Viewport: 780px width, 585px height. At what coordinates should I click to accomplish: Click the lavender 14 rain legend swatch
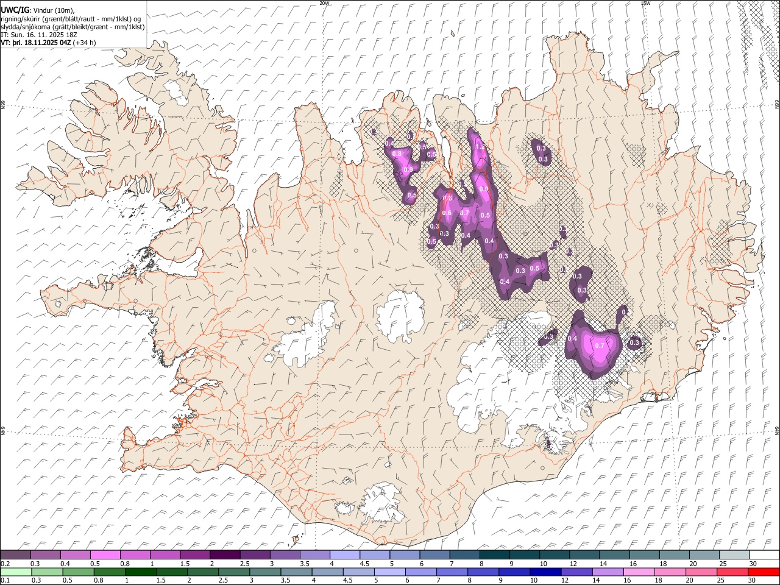point(607,572)
